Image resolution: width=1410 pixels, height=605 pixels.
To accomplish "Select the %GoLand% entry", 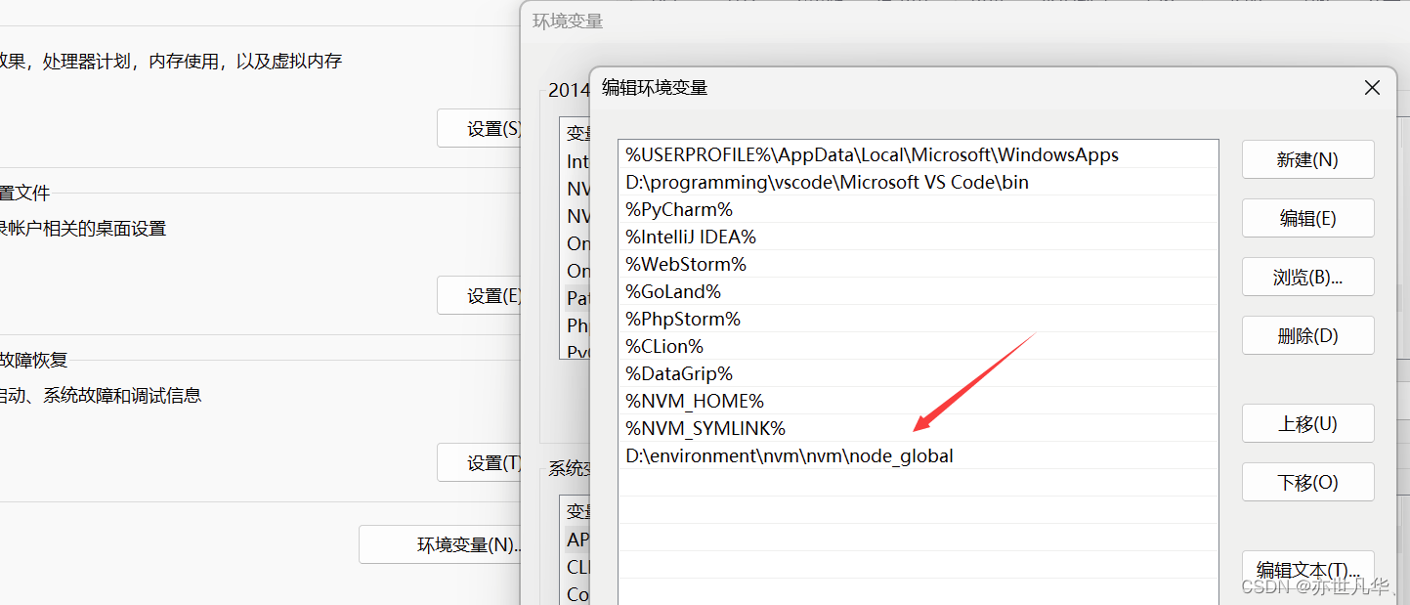I will tap(919, 292).
